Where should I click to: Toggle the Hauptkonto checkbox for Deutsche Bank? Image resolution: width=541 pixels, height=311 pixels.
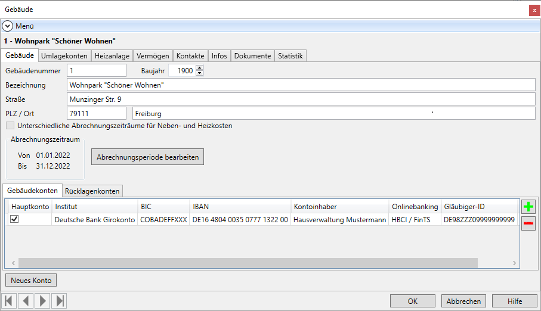coord(14,219)
